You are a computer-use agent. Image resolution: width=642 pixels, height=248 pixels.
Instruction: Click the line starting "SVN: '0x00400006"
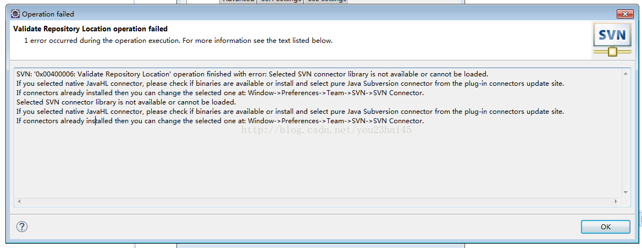252,74
